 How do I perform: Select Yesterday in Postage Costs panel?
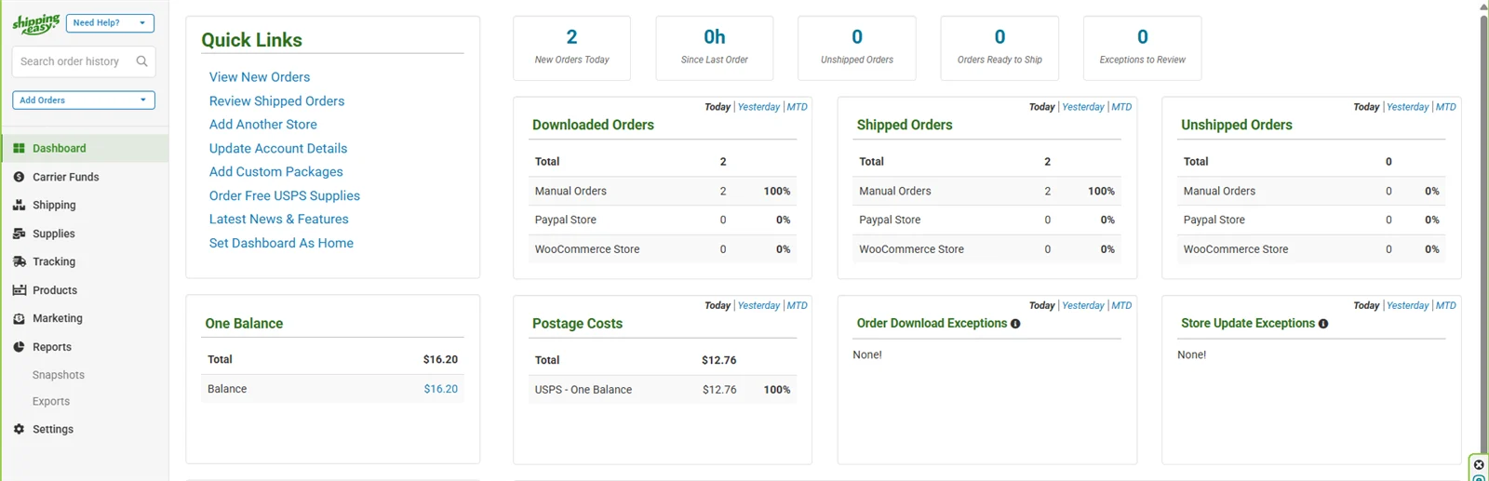[x=758, y=305]
